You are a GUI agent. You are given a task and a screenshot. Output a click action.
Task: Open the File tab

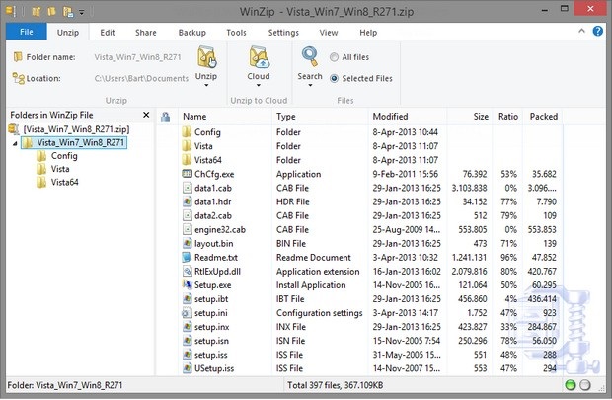click(x=27, y=32)
